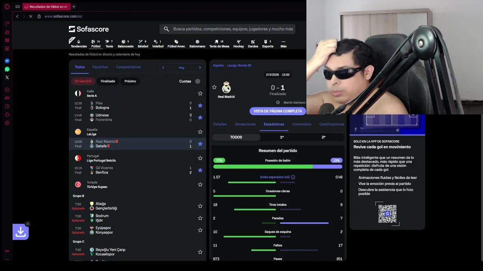483x271 pixels.
Task: Show first half stats (1º)
Action: click(282, 137)
